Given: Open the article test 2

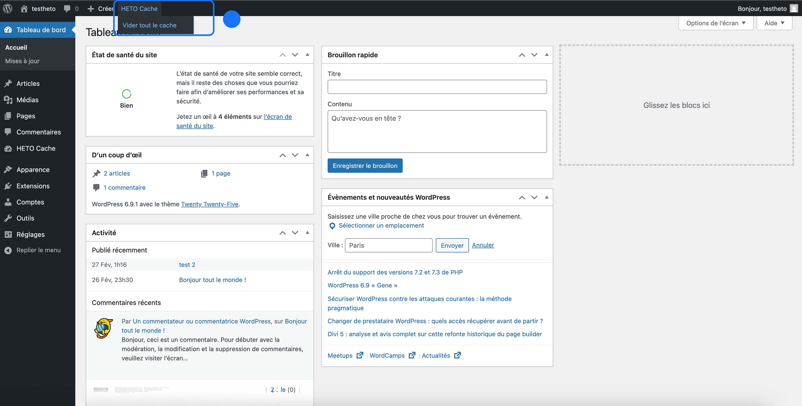Looking at the screenshot, I should 187,265.
